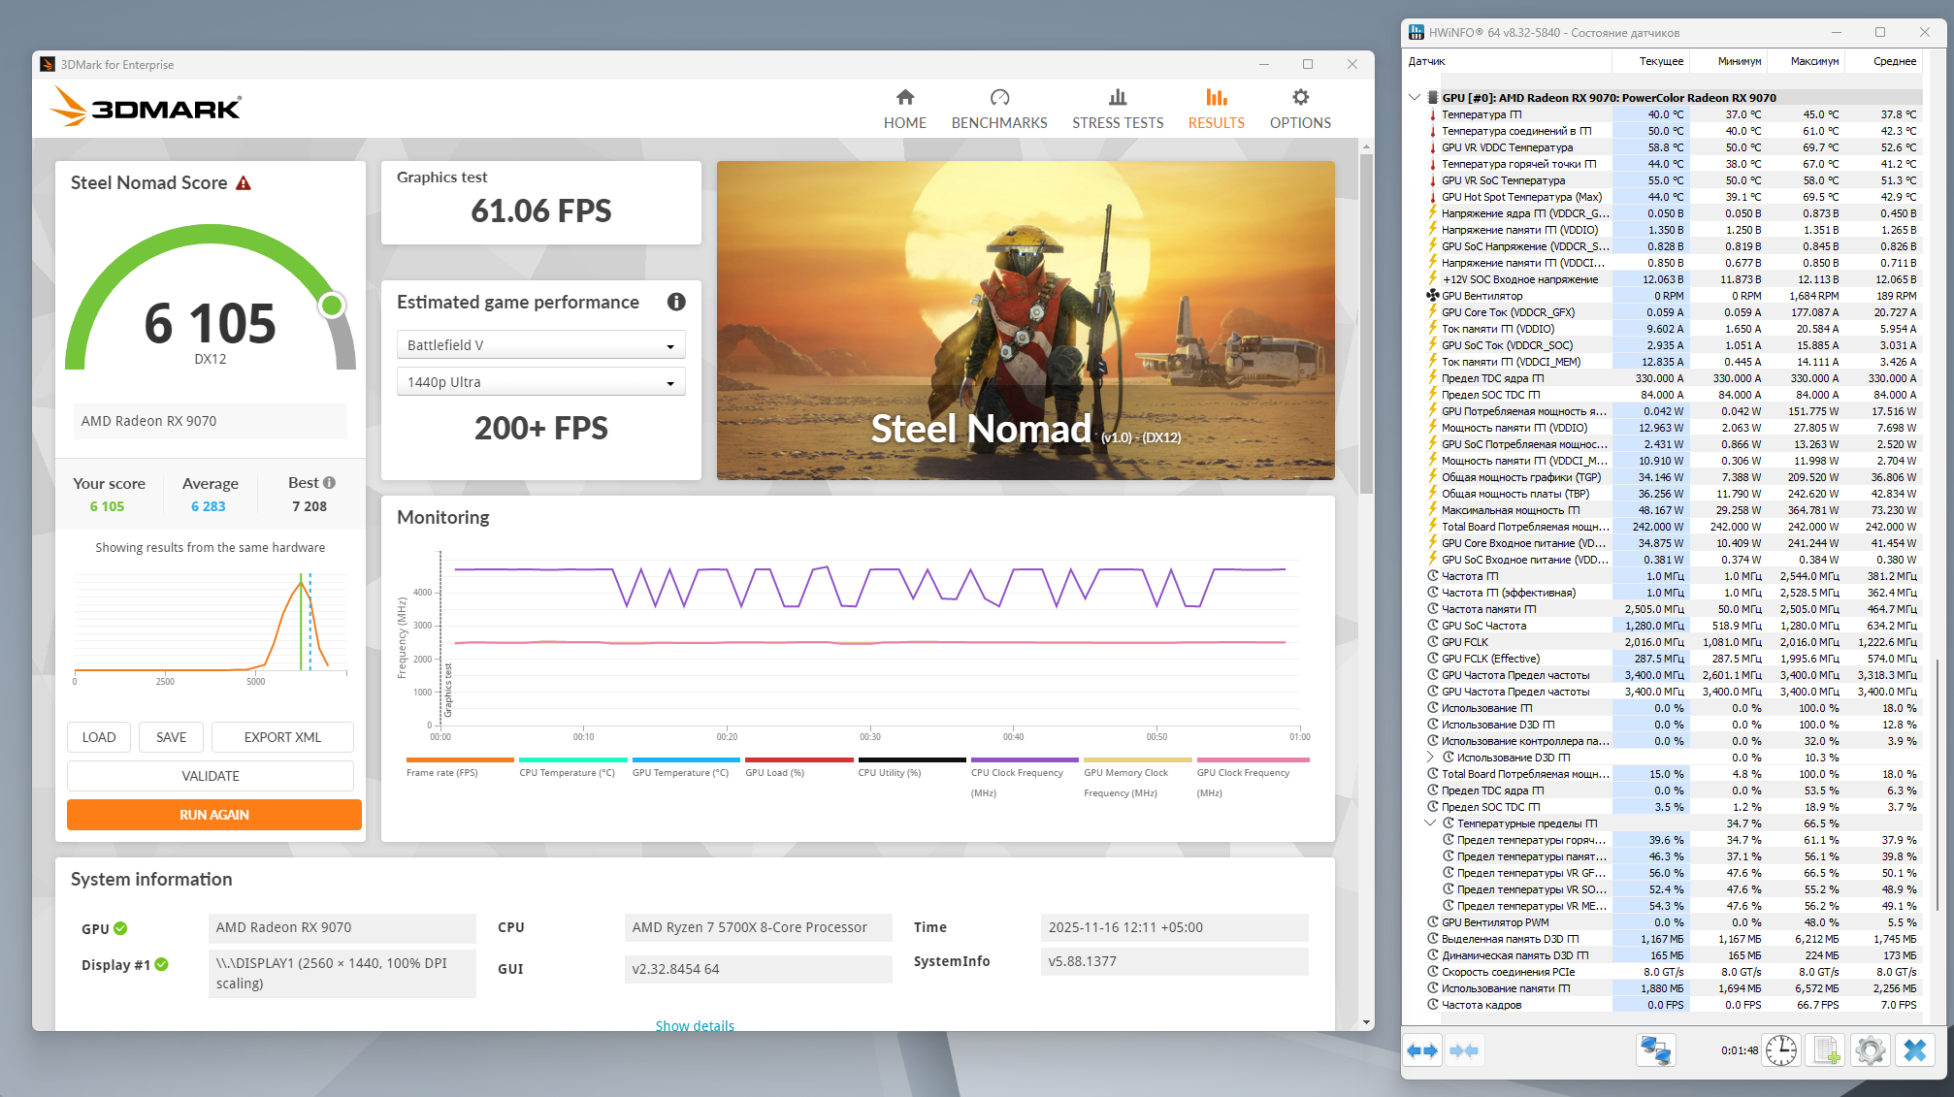Toggle GPU Load (%) legend series

click(774, 772)
